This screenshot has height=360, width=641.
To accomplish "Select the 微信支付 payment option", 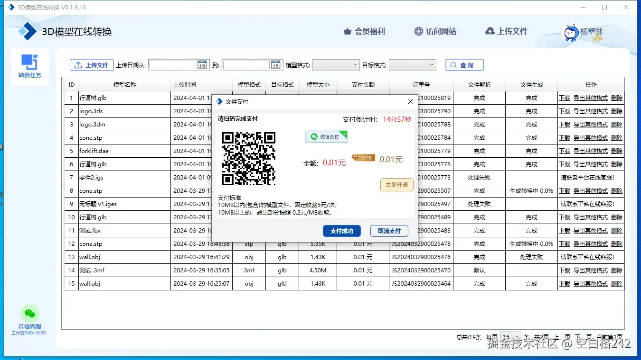I will pyautogui.click(x=326, y=136).
